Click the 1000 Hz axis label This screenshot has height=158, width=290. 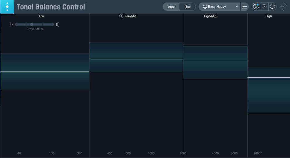pos(151,153)
